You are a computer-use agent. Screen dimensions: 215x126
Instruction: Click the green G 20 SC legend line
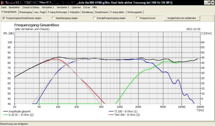[5, 115]
